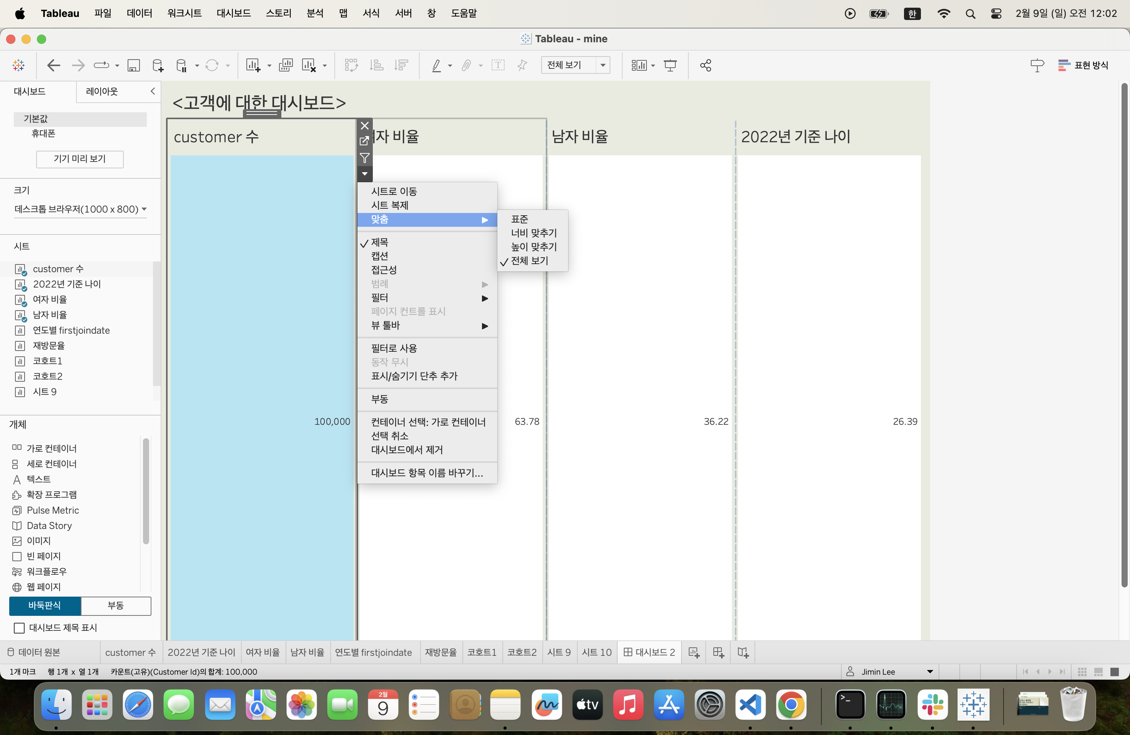Click the clear sheet toolbar icon
Viewport: 1130px width, 735px height.
(x=309, y=65)
